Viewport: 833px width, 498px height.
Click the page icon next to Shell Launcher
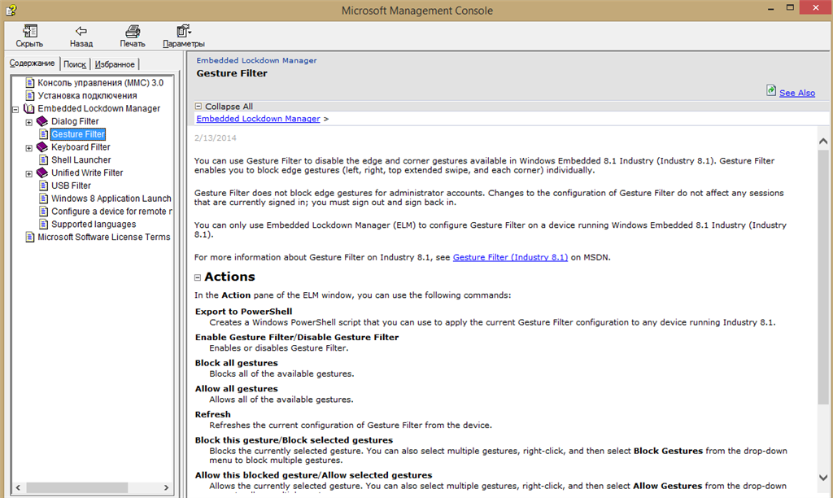pyautogui.click(x=44, y=160)
